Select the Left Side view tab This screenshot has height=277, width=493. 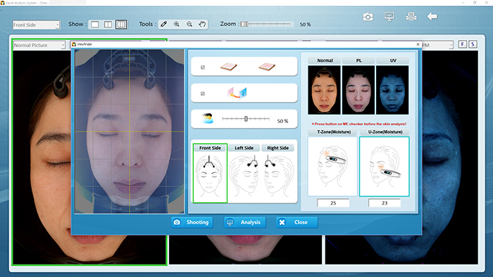coord(244,148)
